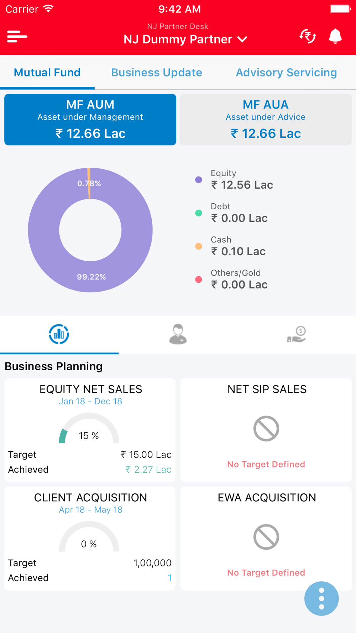Tap the No Target icon in Net SIP Sales

click(x=266, y=429)
